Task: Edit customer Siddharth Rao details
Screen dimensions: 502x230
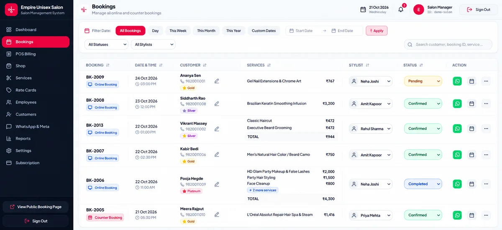Action: click(x=217, y=103)
